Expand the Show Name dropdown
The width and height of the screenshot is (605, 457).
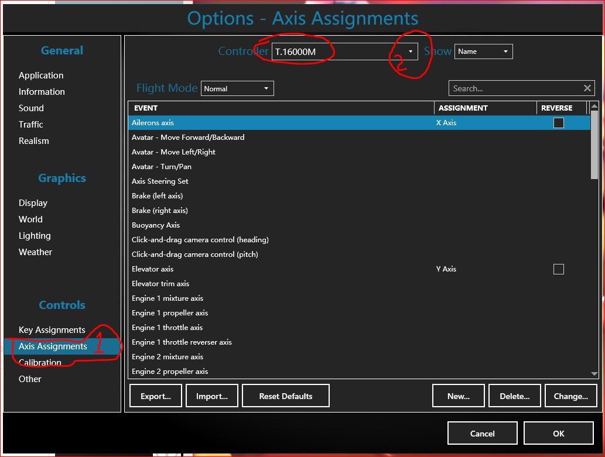[x=483, y=51]
